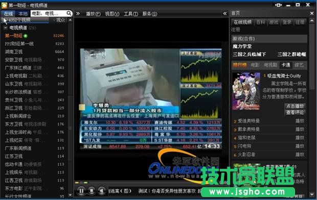Screen dimensions: 317x200
Task: Switch to 排行榜 ranking tab
Action: pos(240,65)
